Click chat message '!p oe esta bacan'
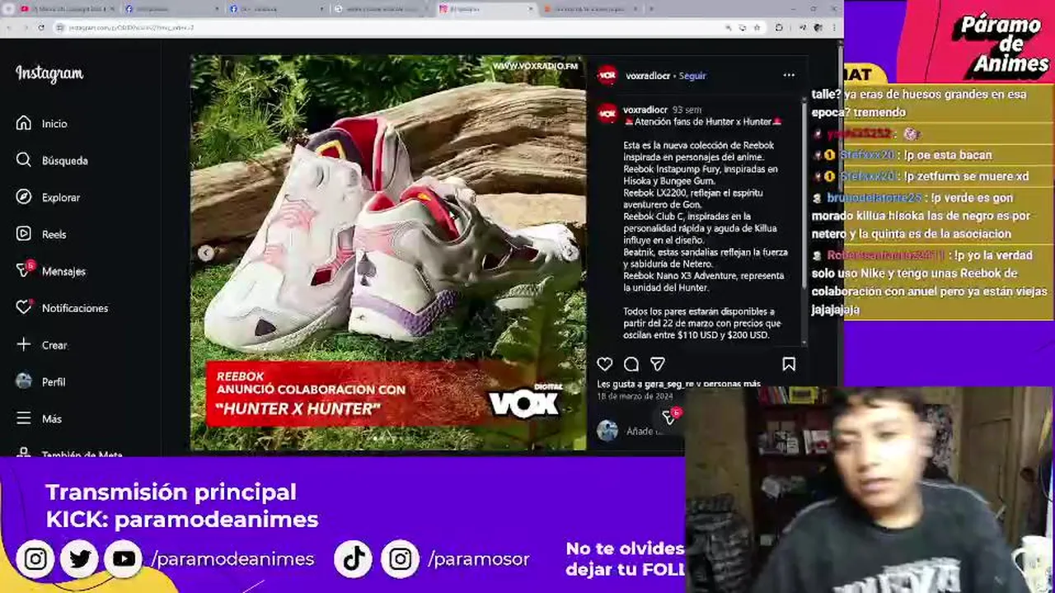This screenshot has width=1055, height=593. coord(948,155)
